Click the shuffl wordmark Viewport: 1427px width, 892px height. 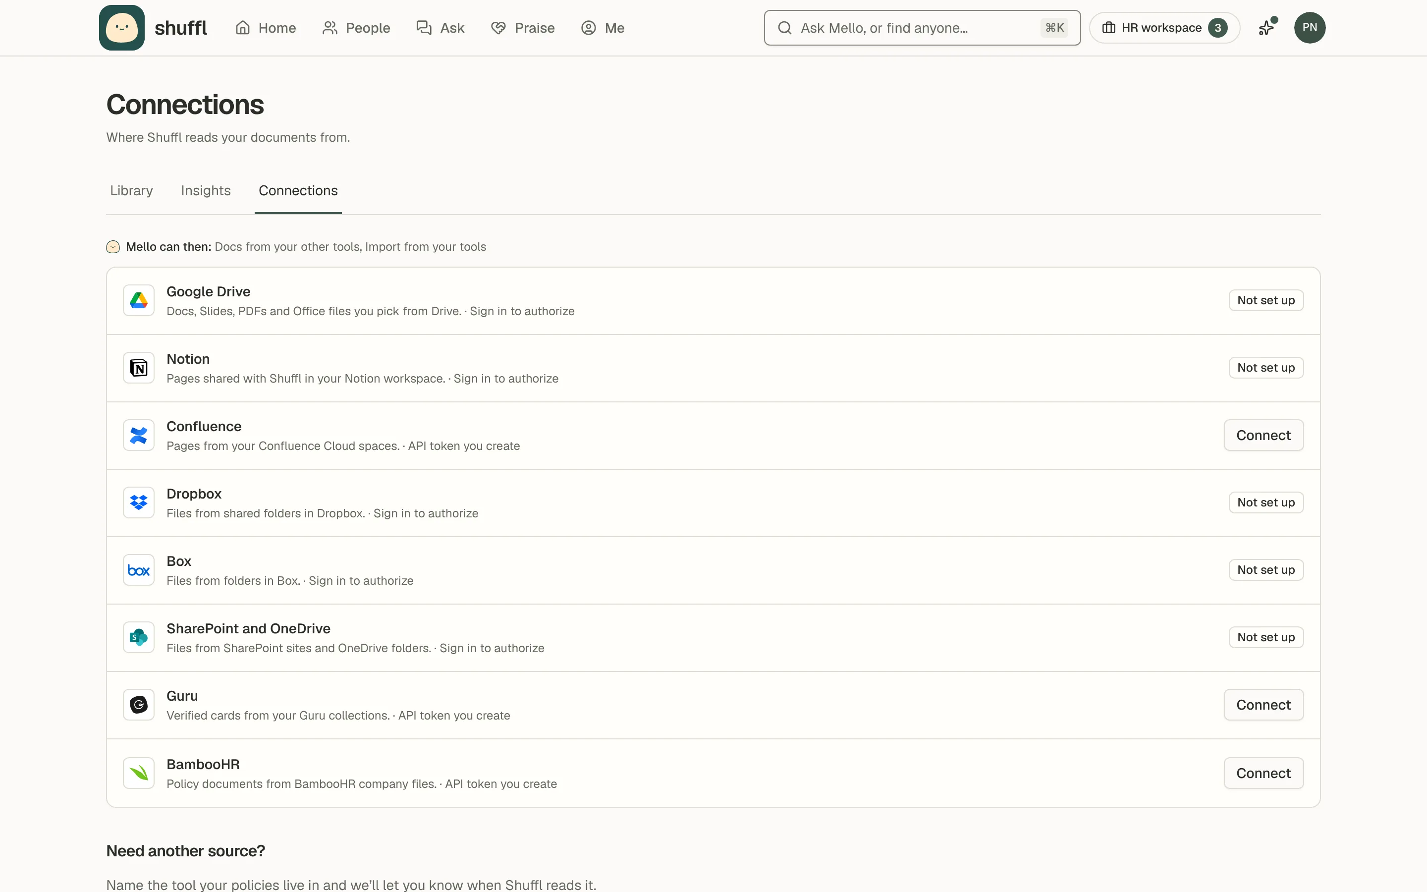(180, 28)
